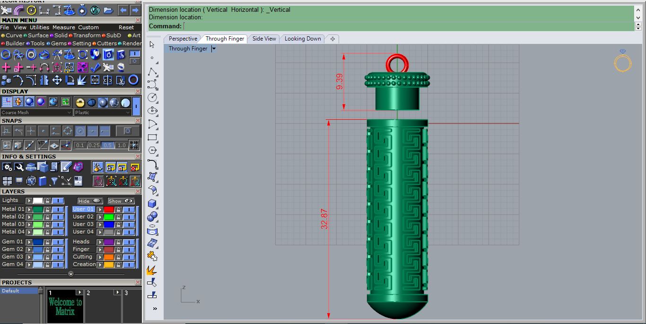
Task: Enable the 0.25 snap increment
Action: (94, 145)
